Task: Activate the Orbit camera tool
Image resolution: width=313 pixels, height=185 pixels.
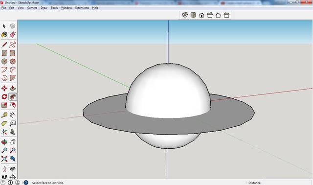Action: tap(4, 142)
